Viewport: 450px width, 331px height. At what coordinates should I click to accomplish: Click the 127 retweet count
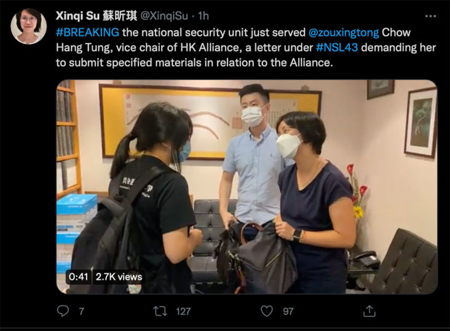[x=183, y=311]
